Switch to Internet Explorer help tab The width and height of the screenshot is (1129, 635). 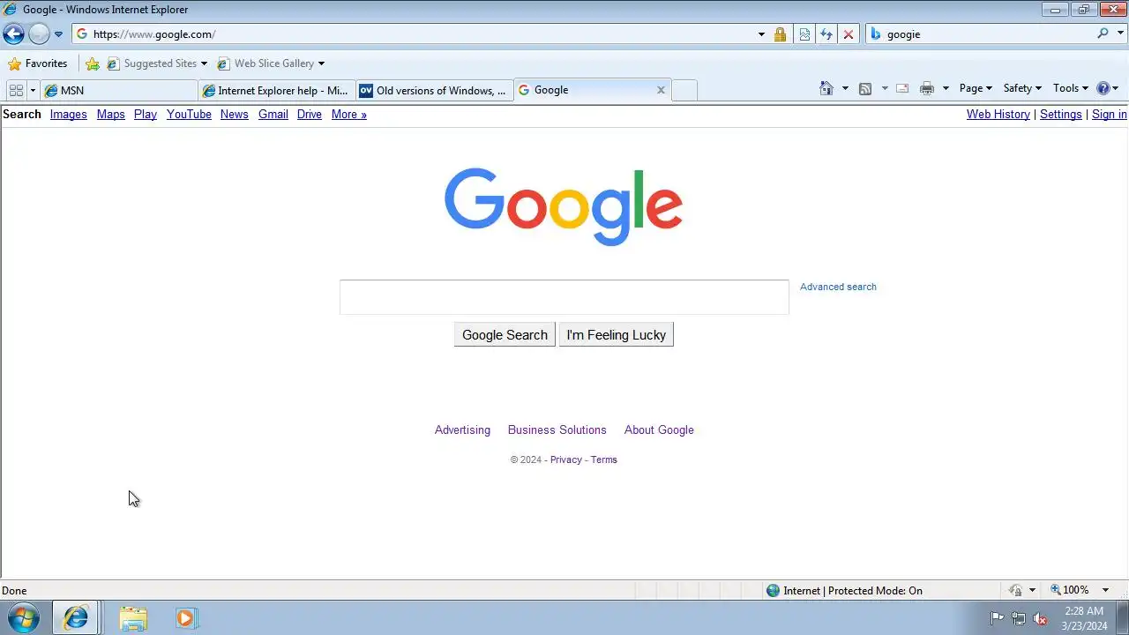point(277,90)
